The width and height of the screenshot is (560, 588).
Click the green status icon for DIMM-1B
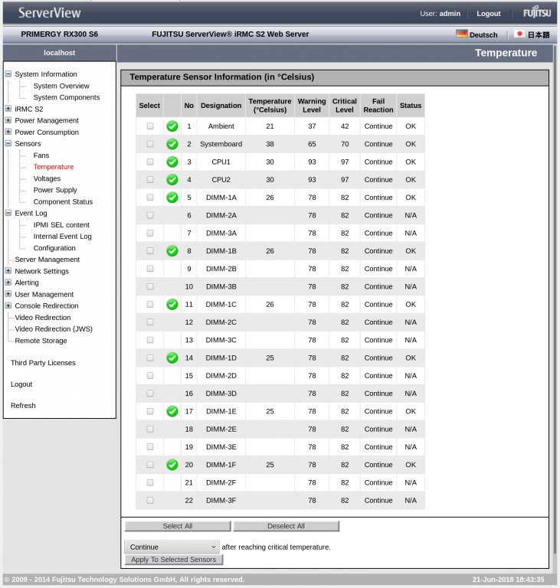pos(172,251)
